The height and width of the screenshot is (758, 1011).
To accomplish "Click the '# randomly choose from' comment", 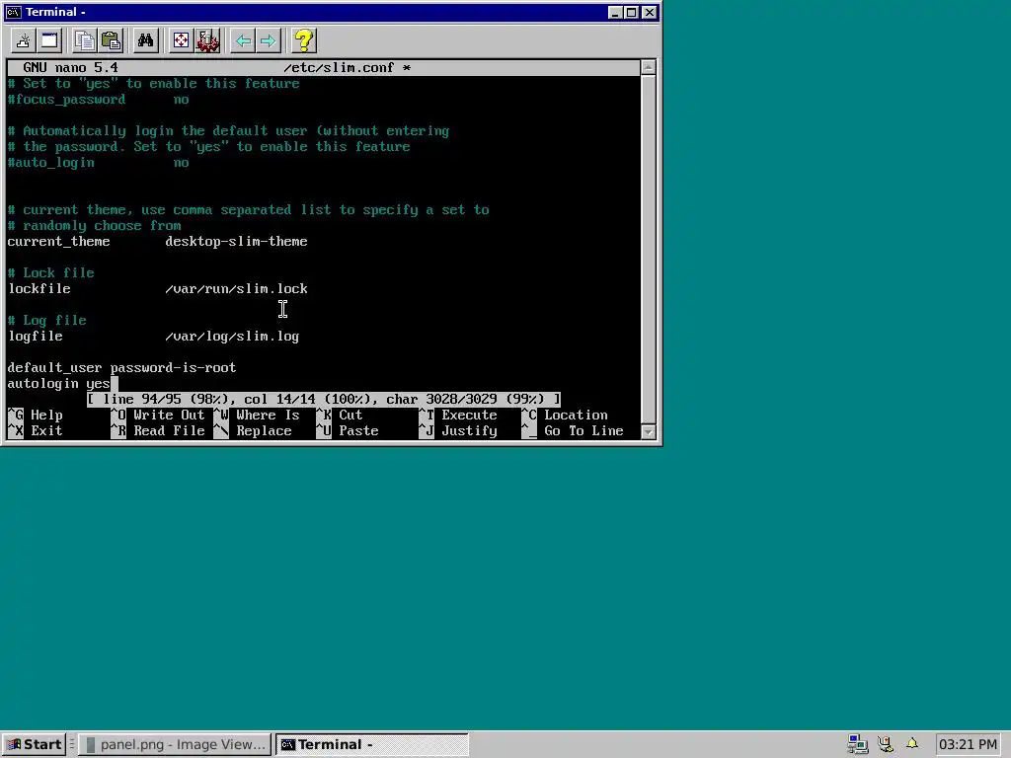I will [x=94, y=226].
